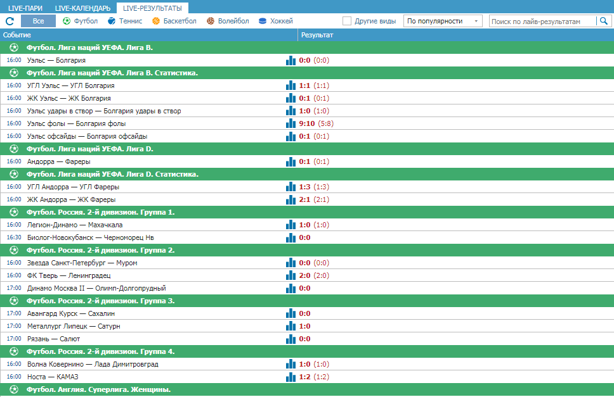Click the Россия. 2-й дивизион. Группа 3. header

[x=307, y=301]
